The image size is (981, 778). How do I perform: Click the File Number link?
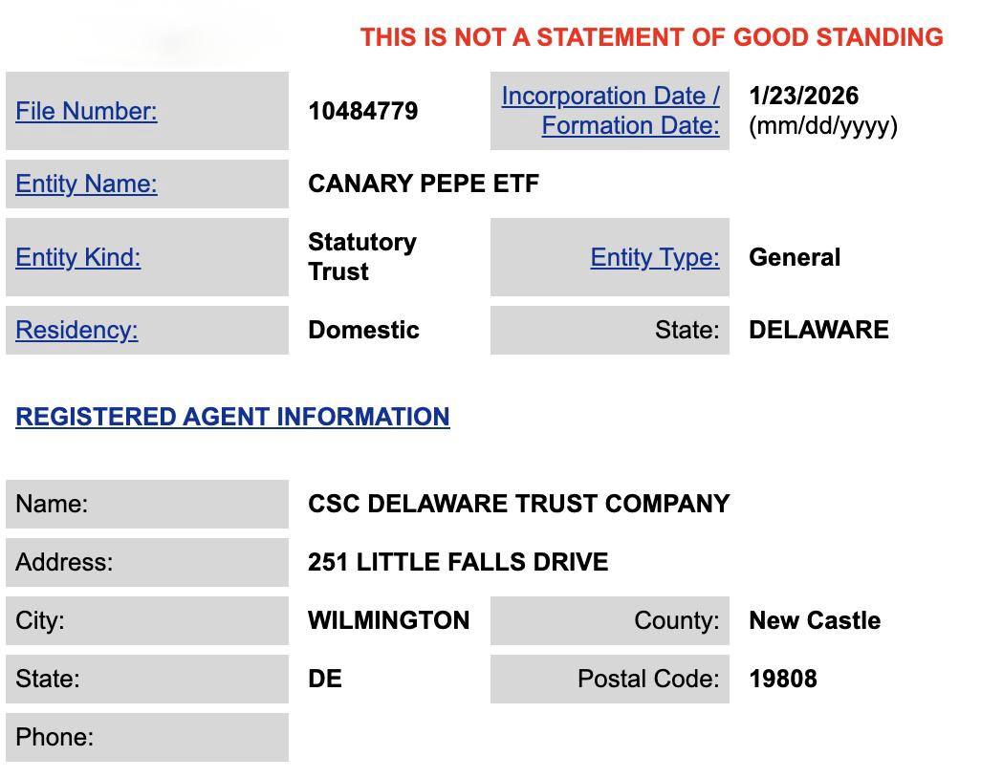(86, 111)
